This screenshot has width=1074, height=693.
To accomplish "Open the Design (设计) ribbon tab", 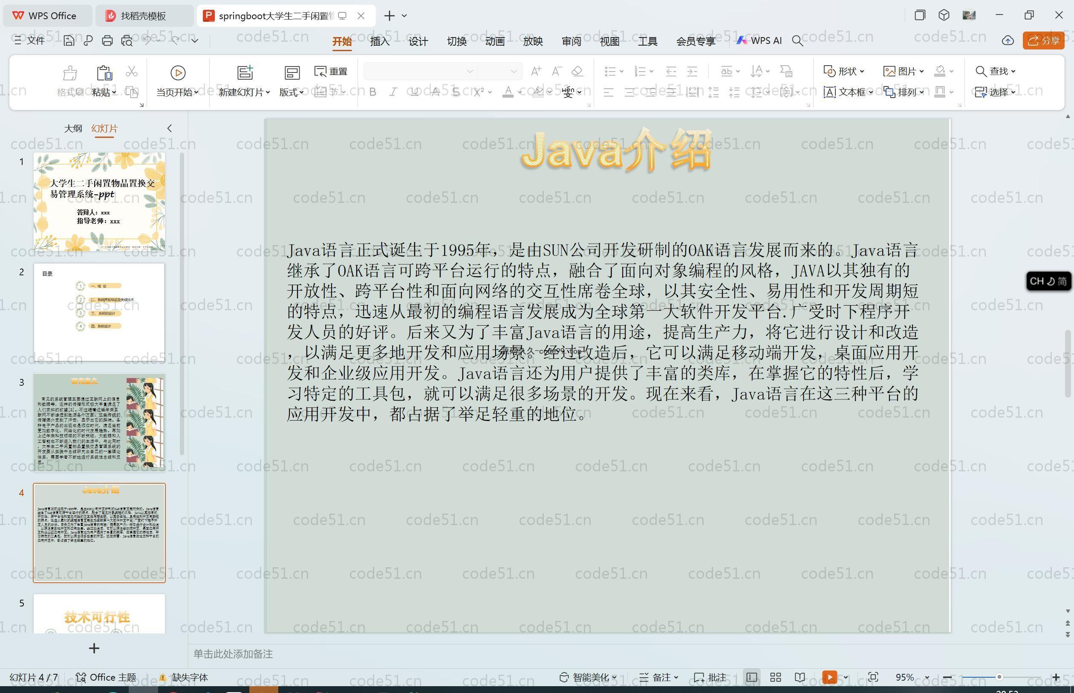I will [418, 41].
